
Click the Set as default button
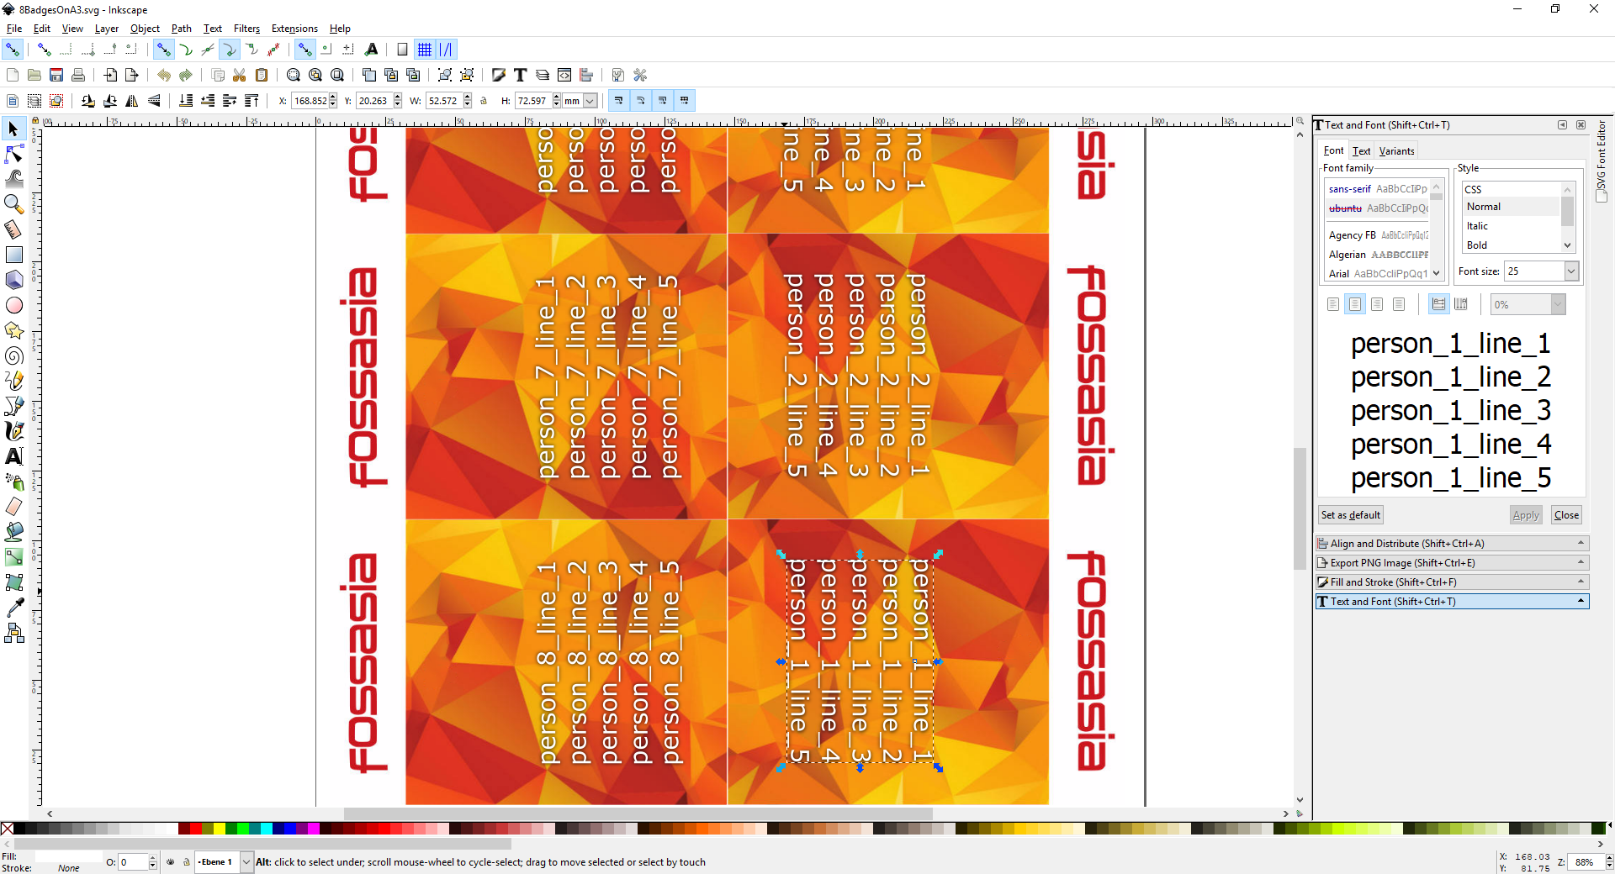click(x=1351, y=515)
